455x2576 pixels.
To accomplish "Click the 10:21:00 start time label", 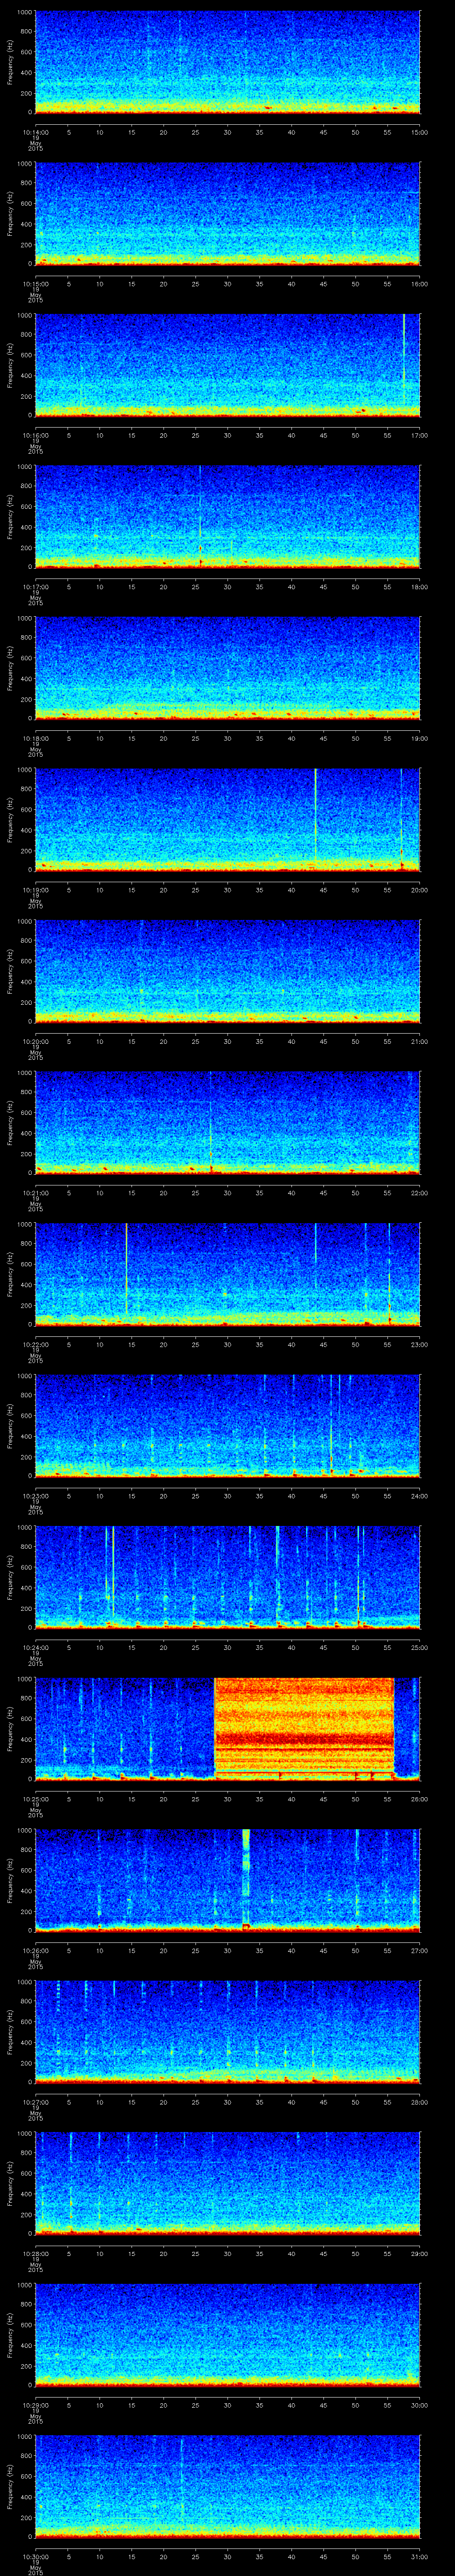I will point(35,1193).
